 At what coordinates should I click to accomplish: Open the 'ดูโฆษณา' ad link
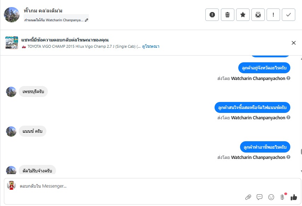151,46
